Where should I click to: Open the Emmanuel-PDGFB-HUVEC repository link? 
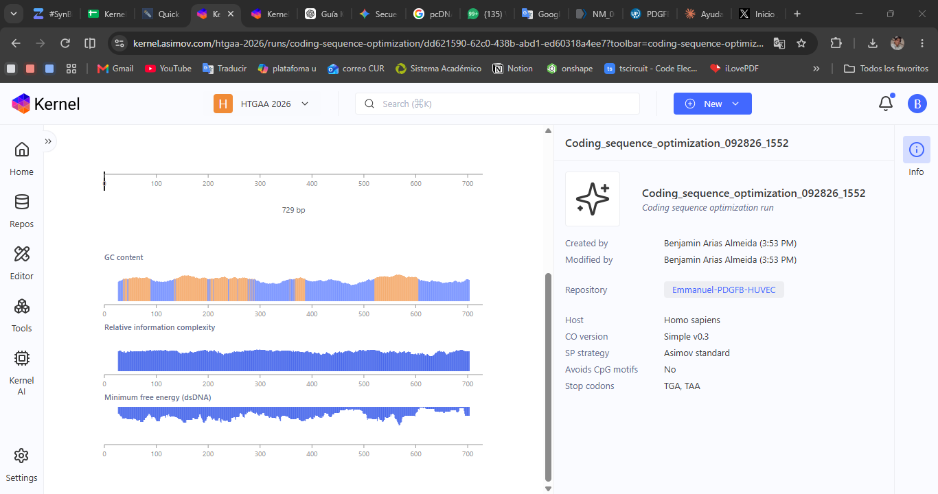coord(724,290)
